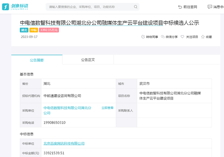Click the phone number 19908650310

[x=54, y=122]
